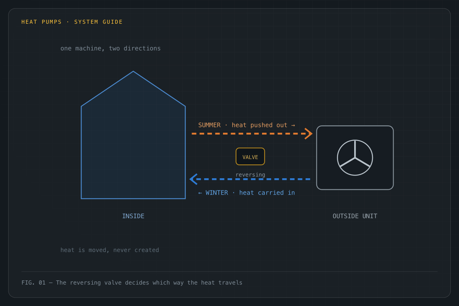Click the orange dashed summer line
Viewport: 459px width, 306px height.
[249, 133]
